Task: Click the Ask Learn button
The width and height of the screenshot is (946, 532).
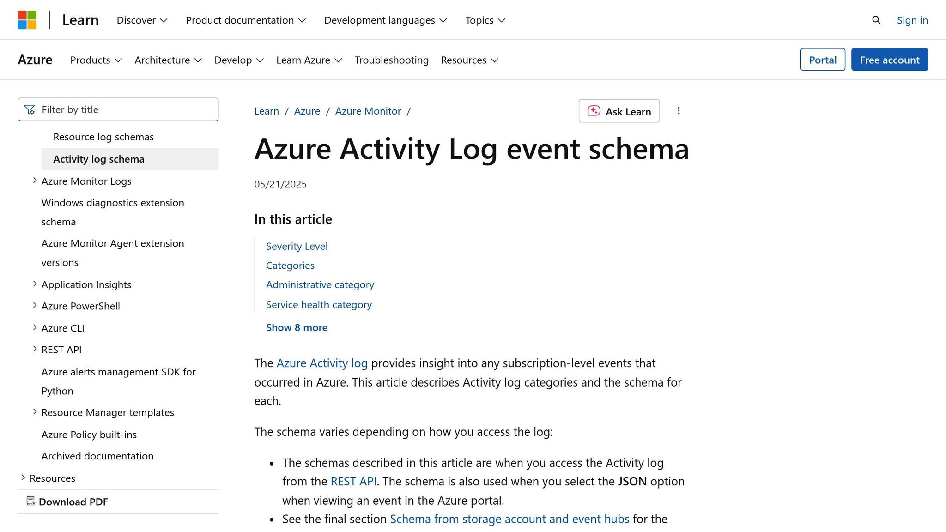Action: tap(619, 111)
